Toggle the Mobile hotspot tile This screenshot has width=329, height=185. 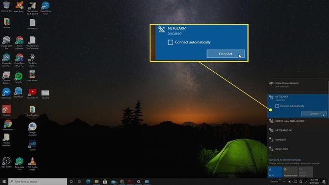tap(306, 172)
